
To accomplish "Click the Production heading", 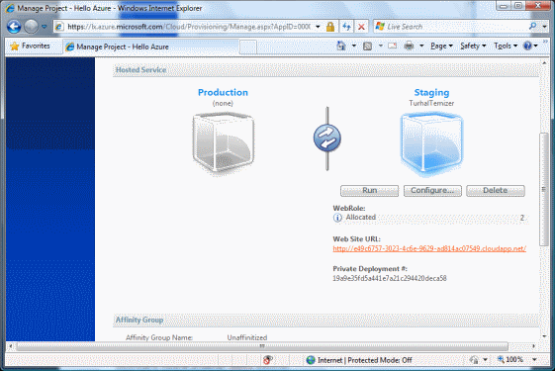I will tap(223, 92).
